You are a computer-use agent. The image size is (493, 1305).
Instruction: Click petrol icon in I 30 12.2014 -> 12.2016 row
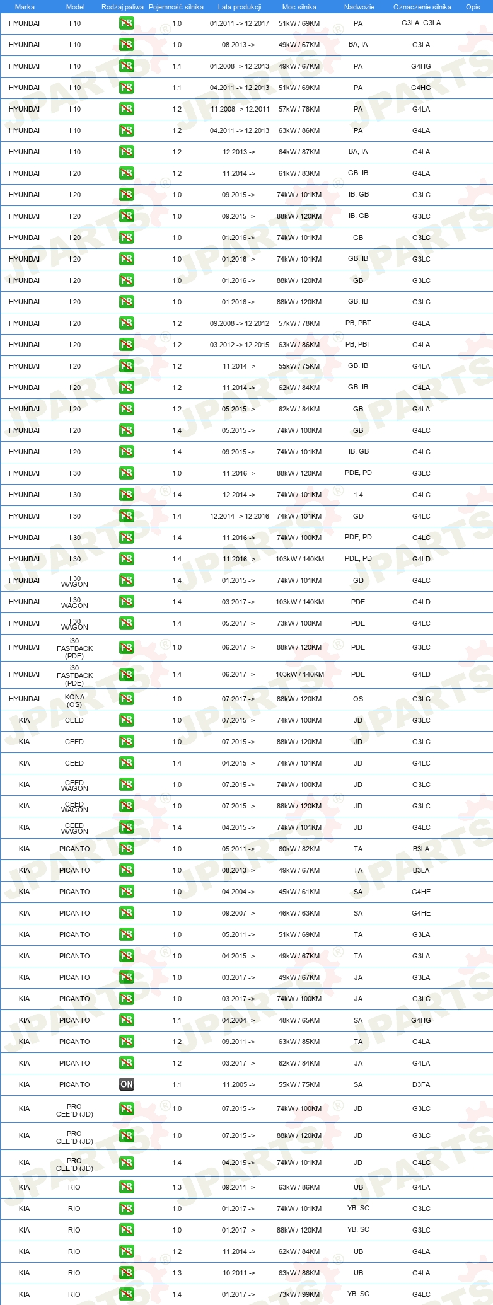click(127, 516)
